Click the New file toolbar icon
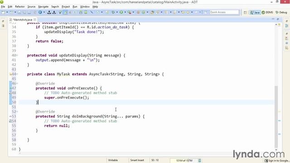Image resolution: width=290 pixels, height=163 pixels. (x=4, y=12)
